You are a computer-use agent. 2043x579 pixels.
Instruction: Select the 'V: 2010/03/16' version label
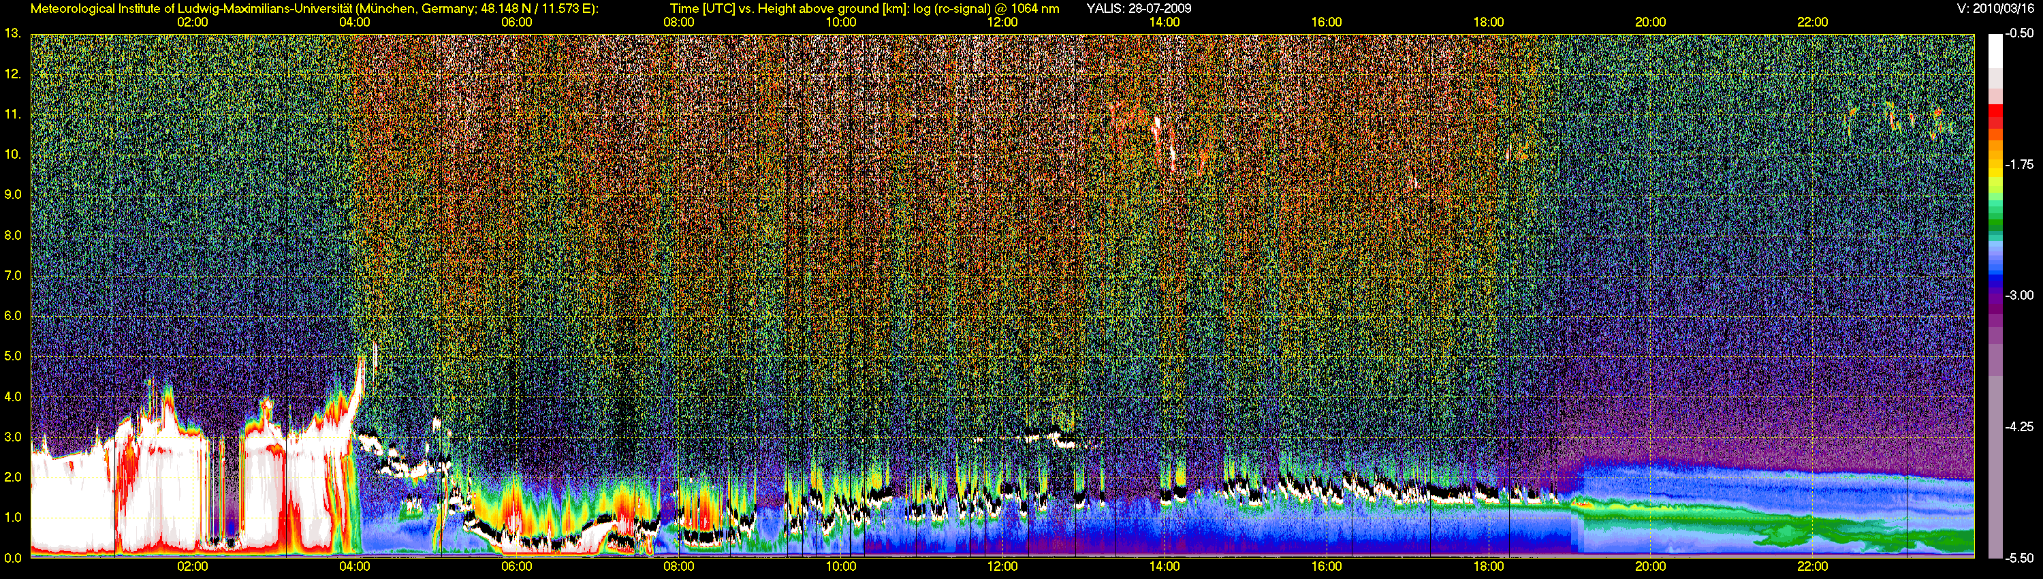(1995, 9)
